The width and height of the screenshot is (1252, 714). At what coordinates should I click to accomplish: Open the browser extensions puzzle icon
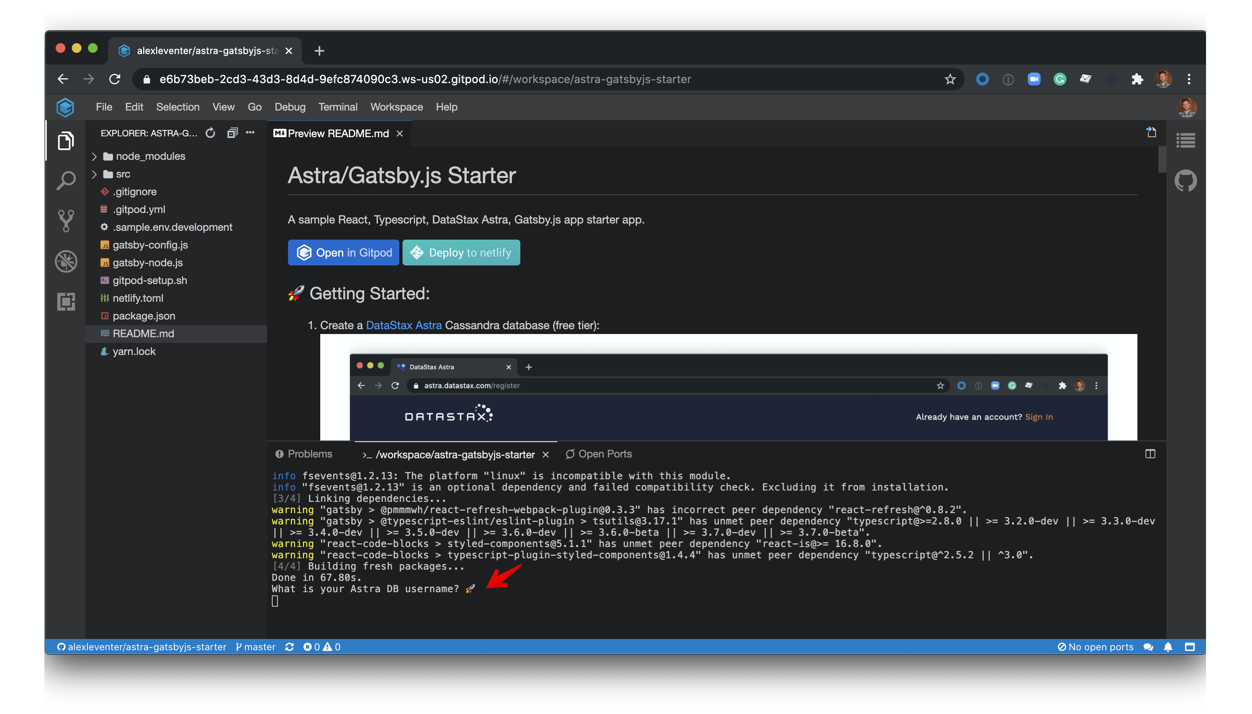pyautogui.click(x=1137, y=79)
